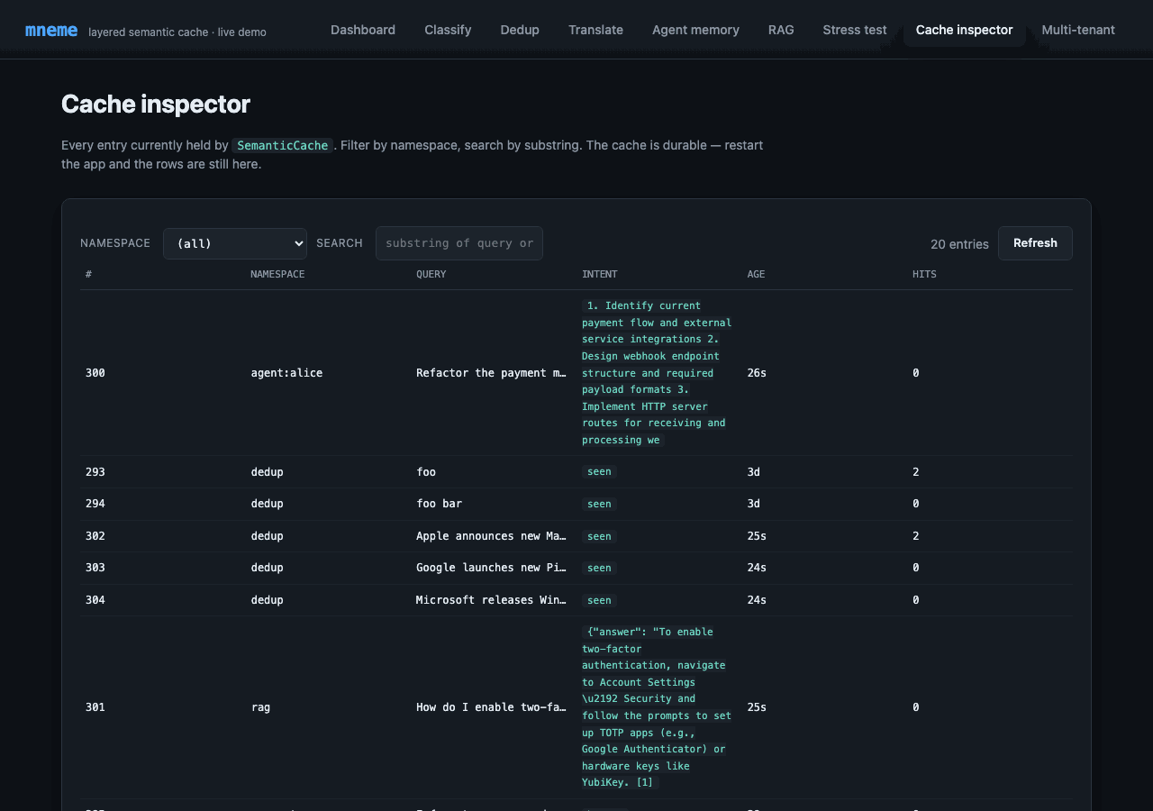This screenshot has width=1153, height=811.
Task: Click the 'layered semantic cache · live demo' tagline
Action: 177,32
